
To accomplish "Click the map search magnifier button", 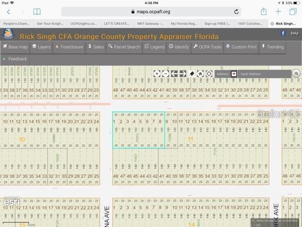I will 296,73.
